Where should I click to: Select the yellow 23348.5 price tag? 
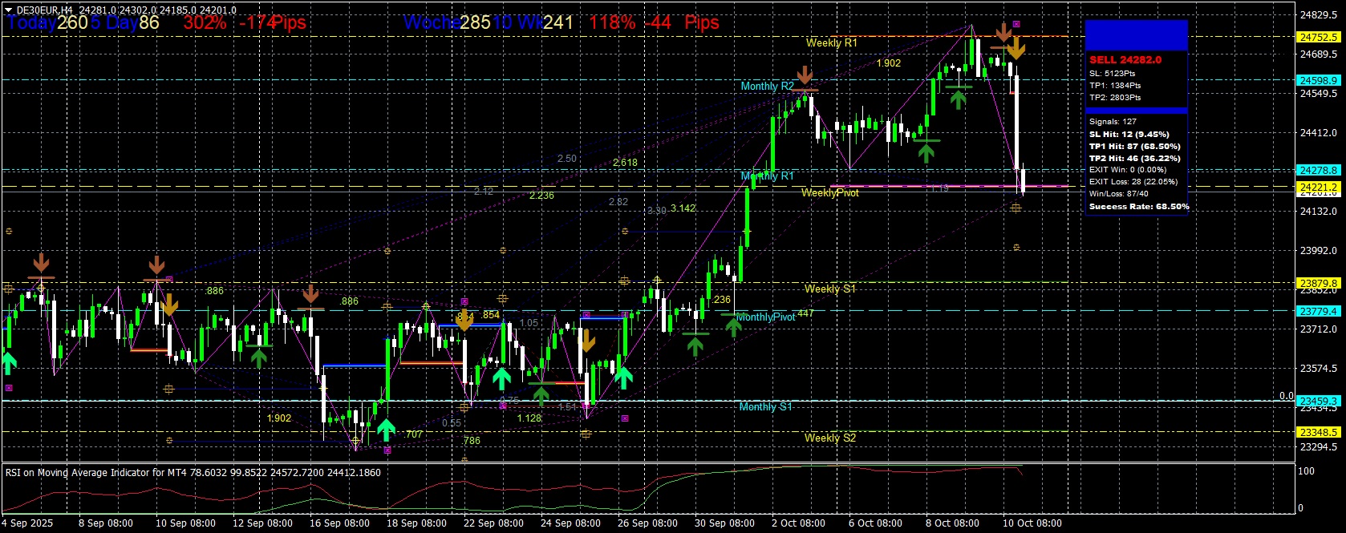(x=1318, y=432)
